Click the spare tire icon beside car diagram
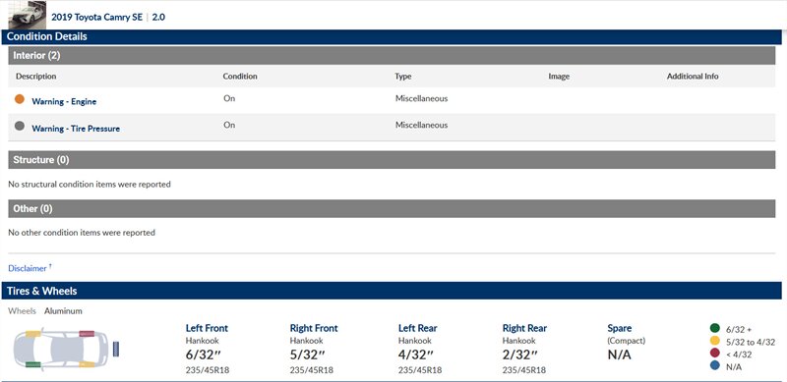787x382 pixels. click(x=116, y=349)
